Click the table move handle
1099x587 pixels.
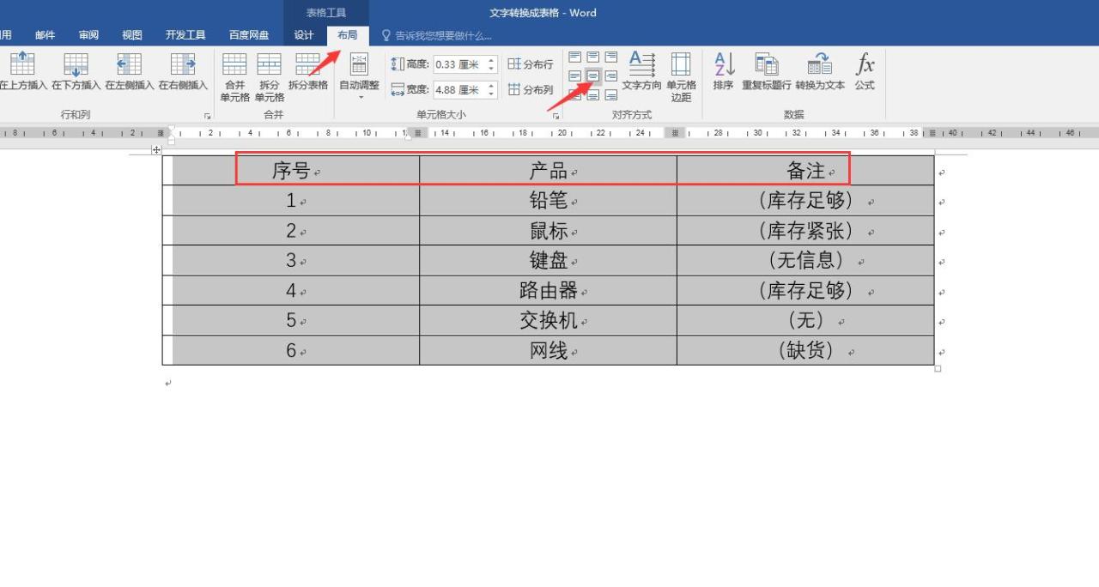pos(156,150)
